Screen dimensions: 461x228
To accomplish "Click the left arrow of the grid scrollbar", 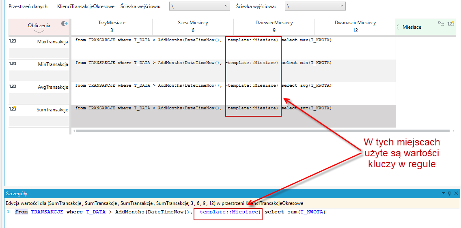I will pos(74,130).
